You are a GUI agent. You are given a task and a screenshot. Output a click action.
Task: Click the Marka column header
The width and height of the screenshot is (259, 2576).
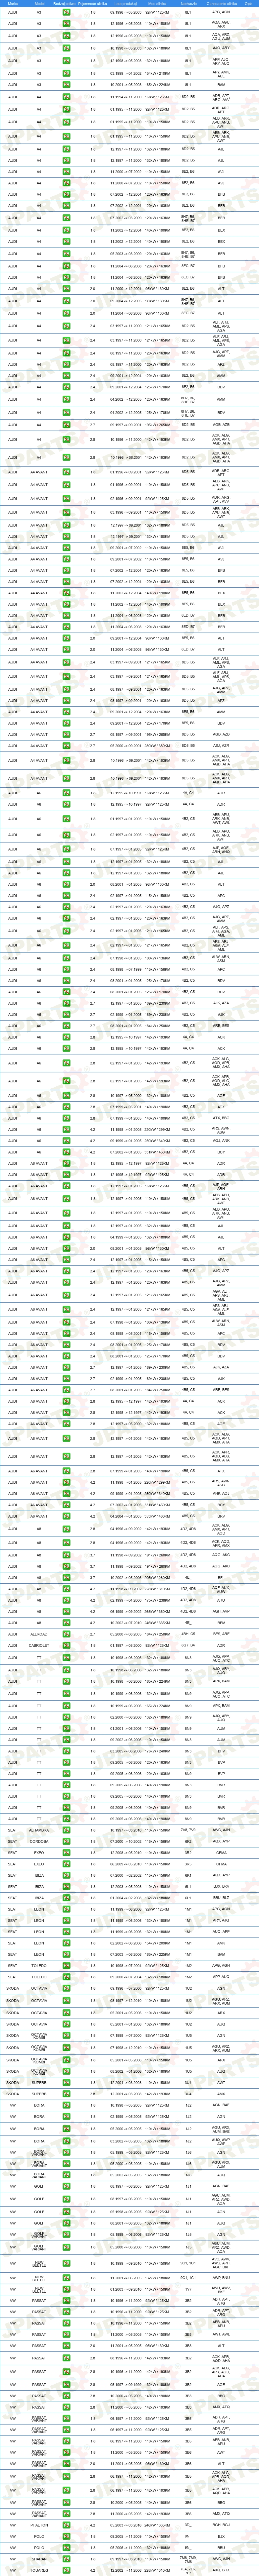(13, 4)
